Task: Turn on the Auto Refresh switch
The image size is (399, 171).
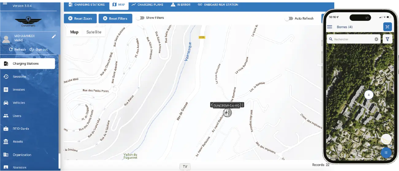Action: pos(289,18)
